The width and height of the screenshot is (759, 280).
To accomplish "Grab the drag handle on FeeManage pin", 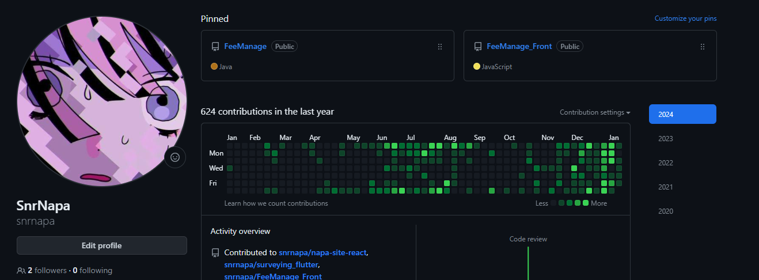I will point(440,47).
